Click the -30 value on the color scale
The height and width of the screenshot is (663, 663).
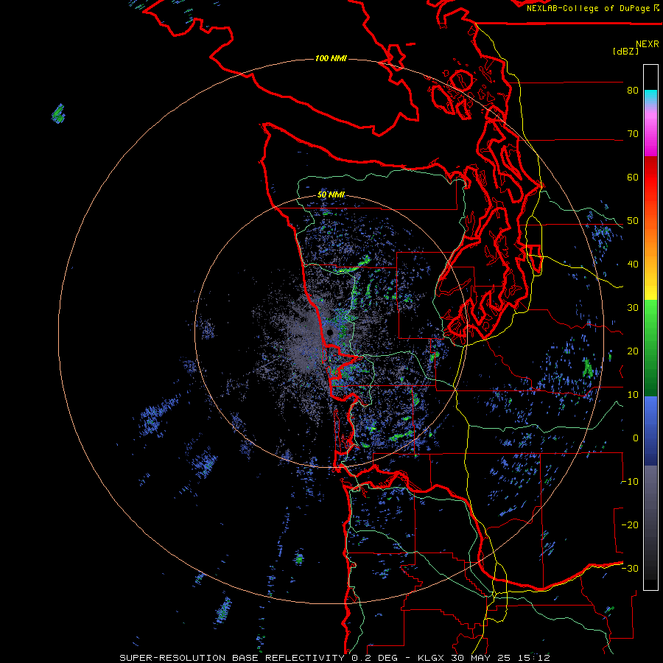[630, 568]
